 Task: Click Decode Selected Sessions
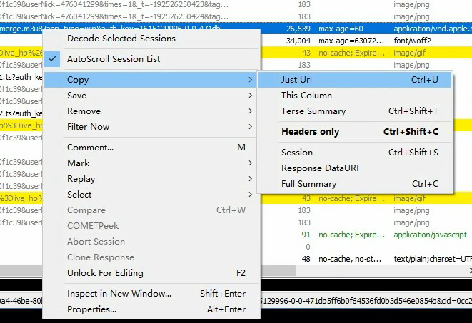(121, 38)
